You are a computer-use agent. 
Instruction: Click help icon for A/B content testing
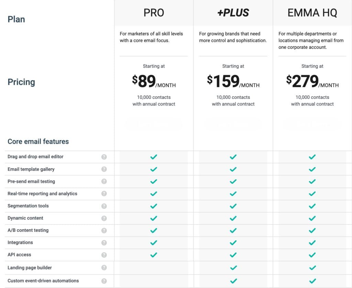pyautogui.click(x=104, y=231)
